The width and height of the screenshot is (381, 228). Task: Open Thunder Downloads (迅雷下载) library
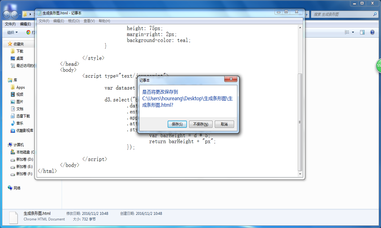[x=23, y=116]
